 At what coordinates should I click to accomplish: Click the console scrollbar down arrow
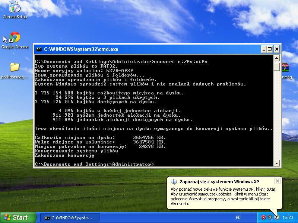tap(276, 163)
